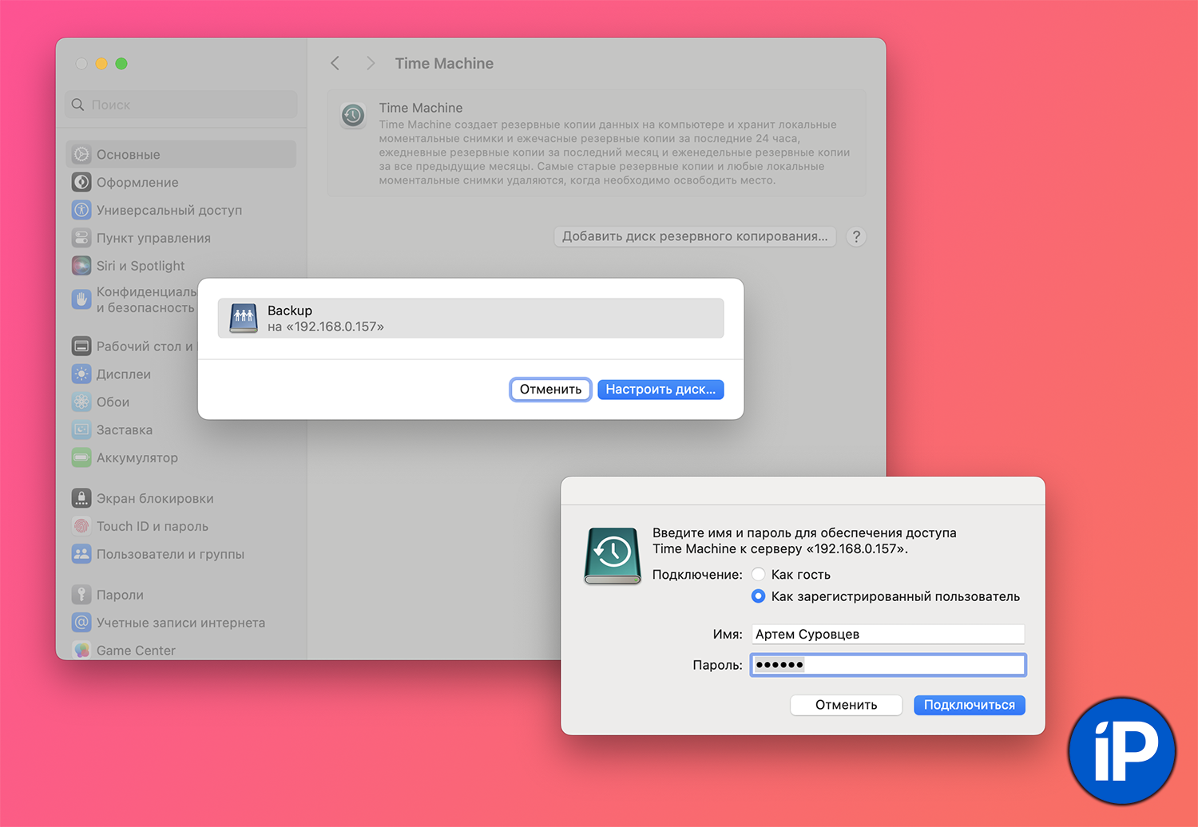Open Touch ID и пароль settings section
The height and width of the screenshot is (827, 1198).
[x=181, y=527]
